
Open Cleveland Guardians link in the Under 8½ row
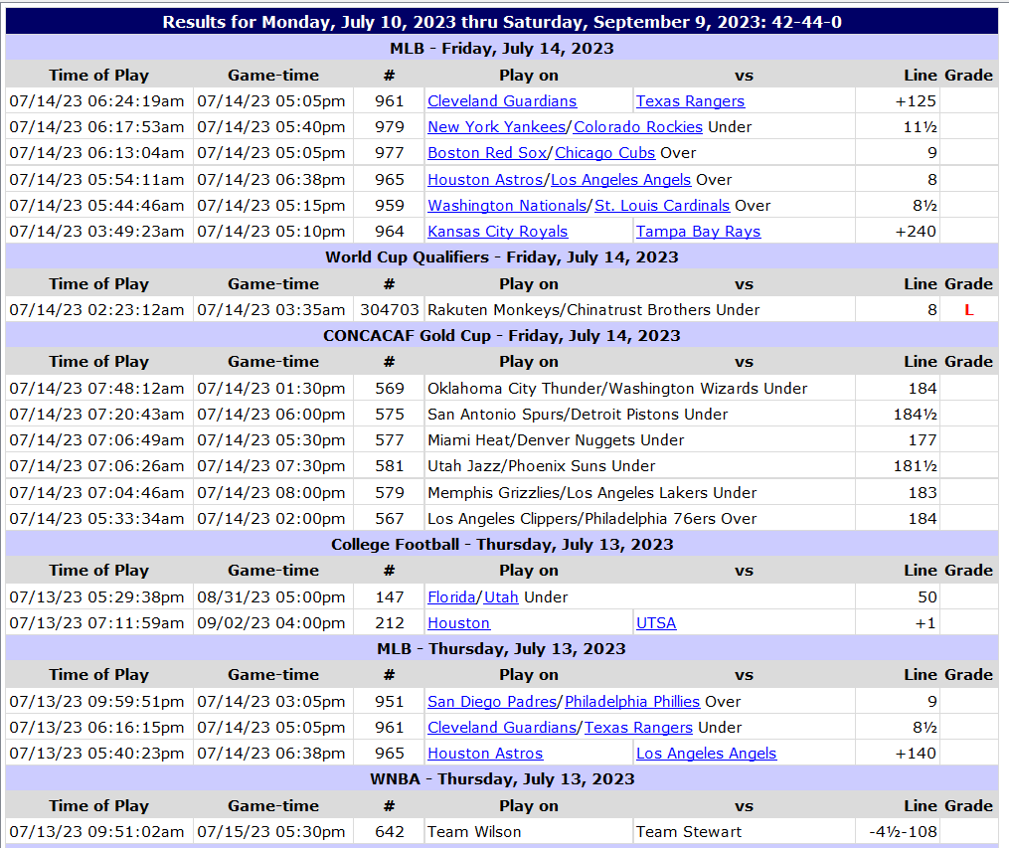502,728
